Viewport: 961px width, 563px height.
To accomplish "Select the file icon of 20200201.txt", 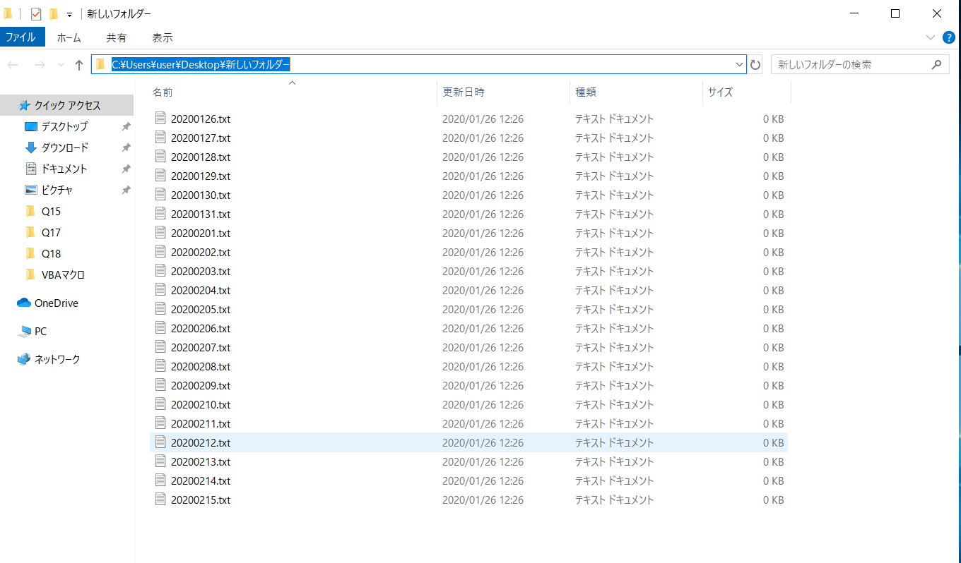I will (160, 233).
